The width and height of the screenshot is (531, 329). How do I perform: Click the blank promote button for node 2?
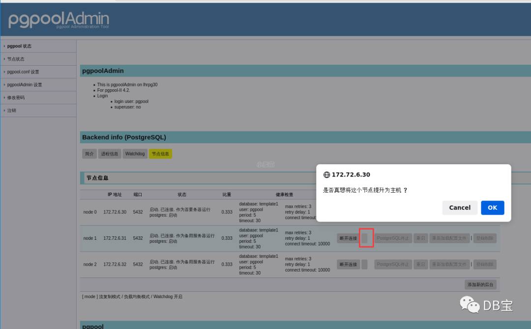tap(364, 264)
